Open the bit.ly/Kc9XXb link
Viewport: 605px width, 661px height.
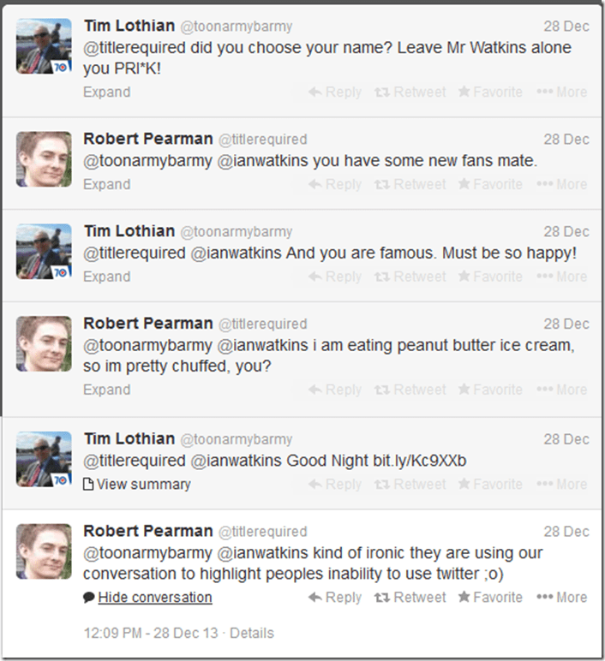coord(420,461)
